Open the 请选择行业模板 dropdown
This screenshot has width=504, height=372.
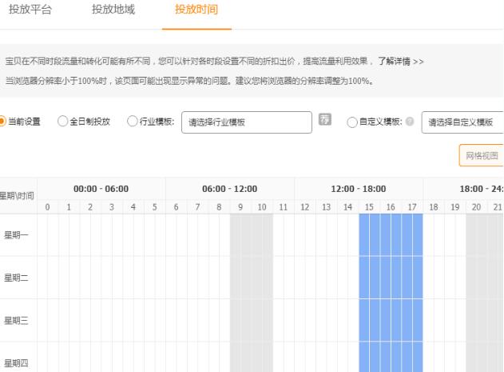[246, 122]
